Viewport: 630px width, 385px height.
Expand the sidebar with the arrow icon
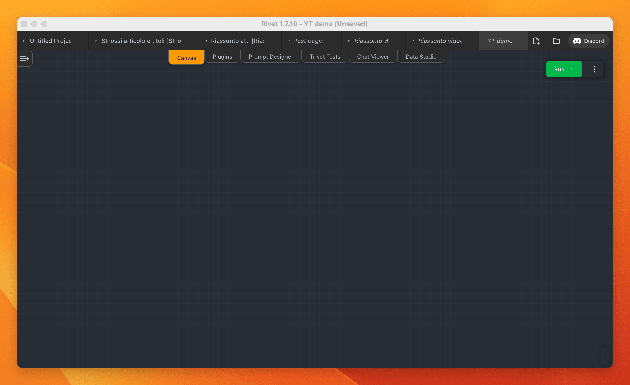tap(25, 59)
